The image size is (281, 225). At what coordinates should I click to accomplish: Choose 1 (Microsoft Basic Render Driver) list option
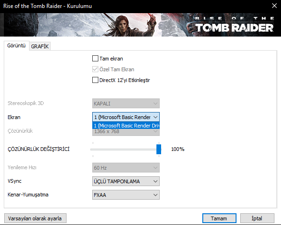pos(126,126)
